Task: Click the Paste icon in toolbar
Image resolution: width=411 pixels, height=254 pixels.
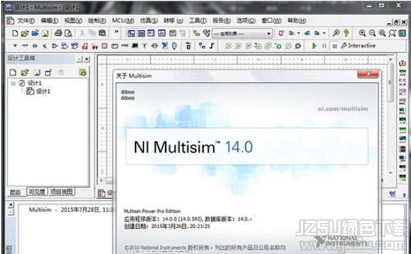Action: [102, 33]
